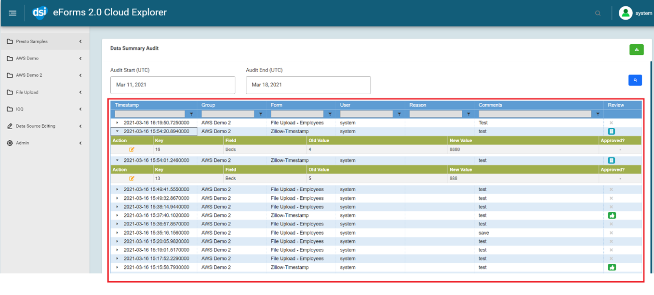Expand the Admin sidebar menu
The height and width of the screenshot is (295, 654).
(23, 143)
